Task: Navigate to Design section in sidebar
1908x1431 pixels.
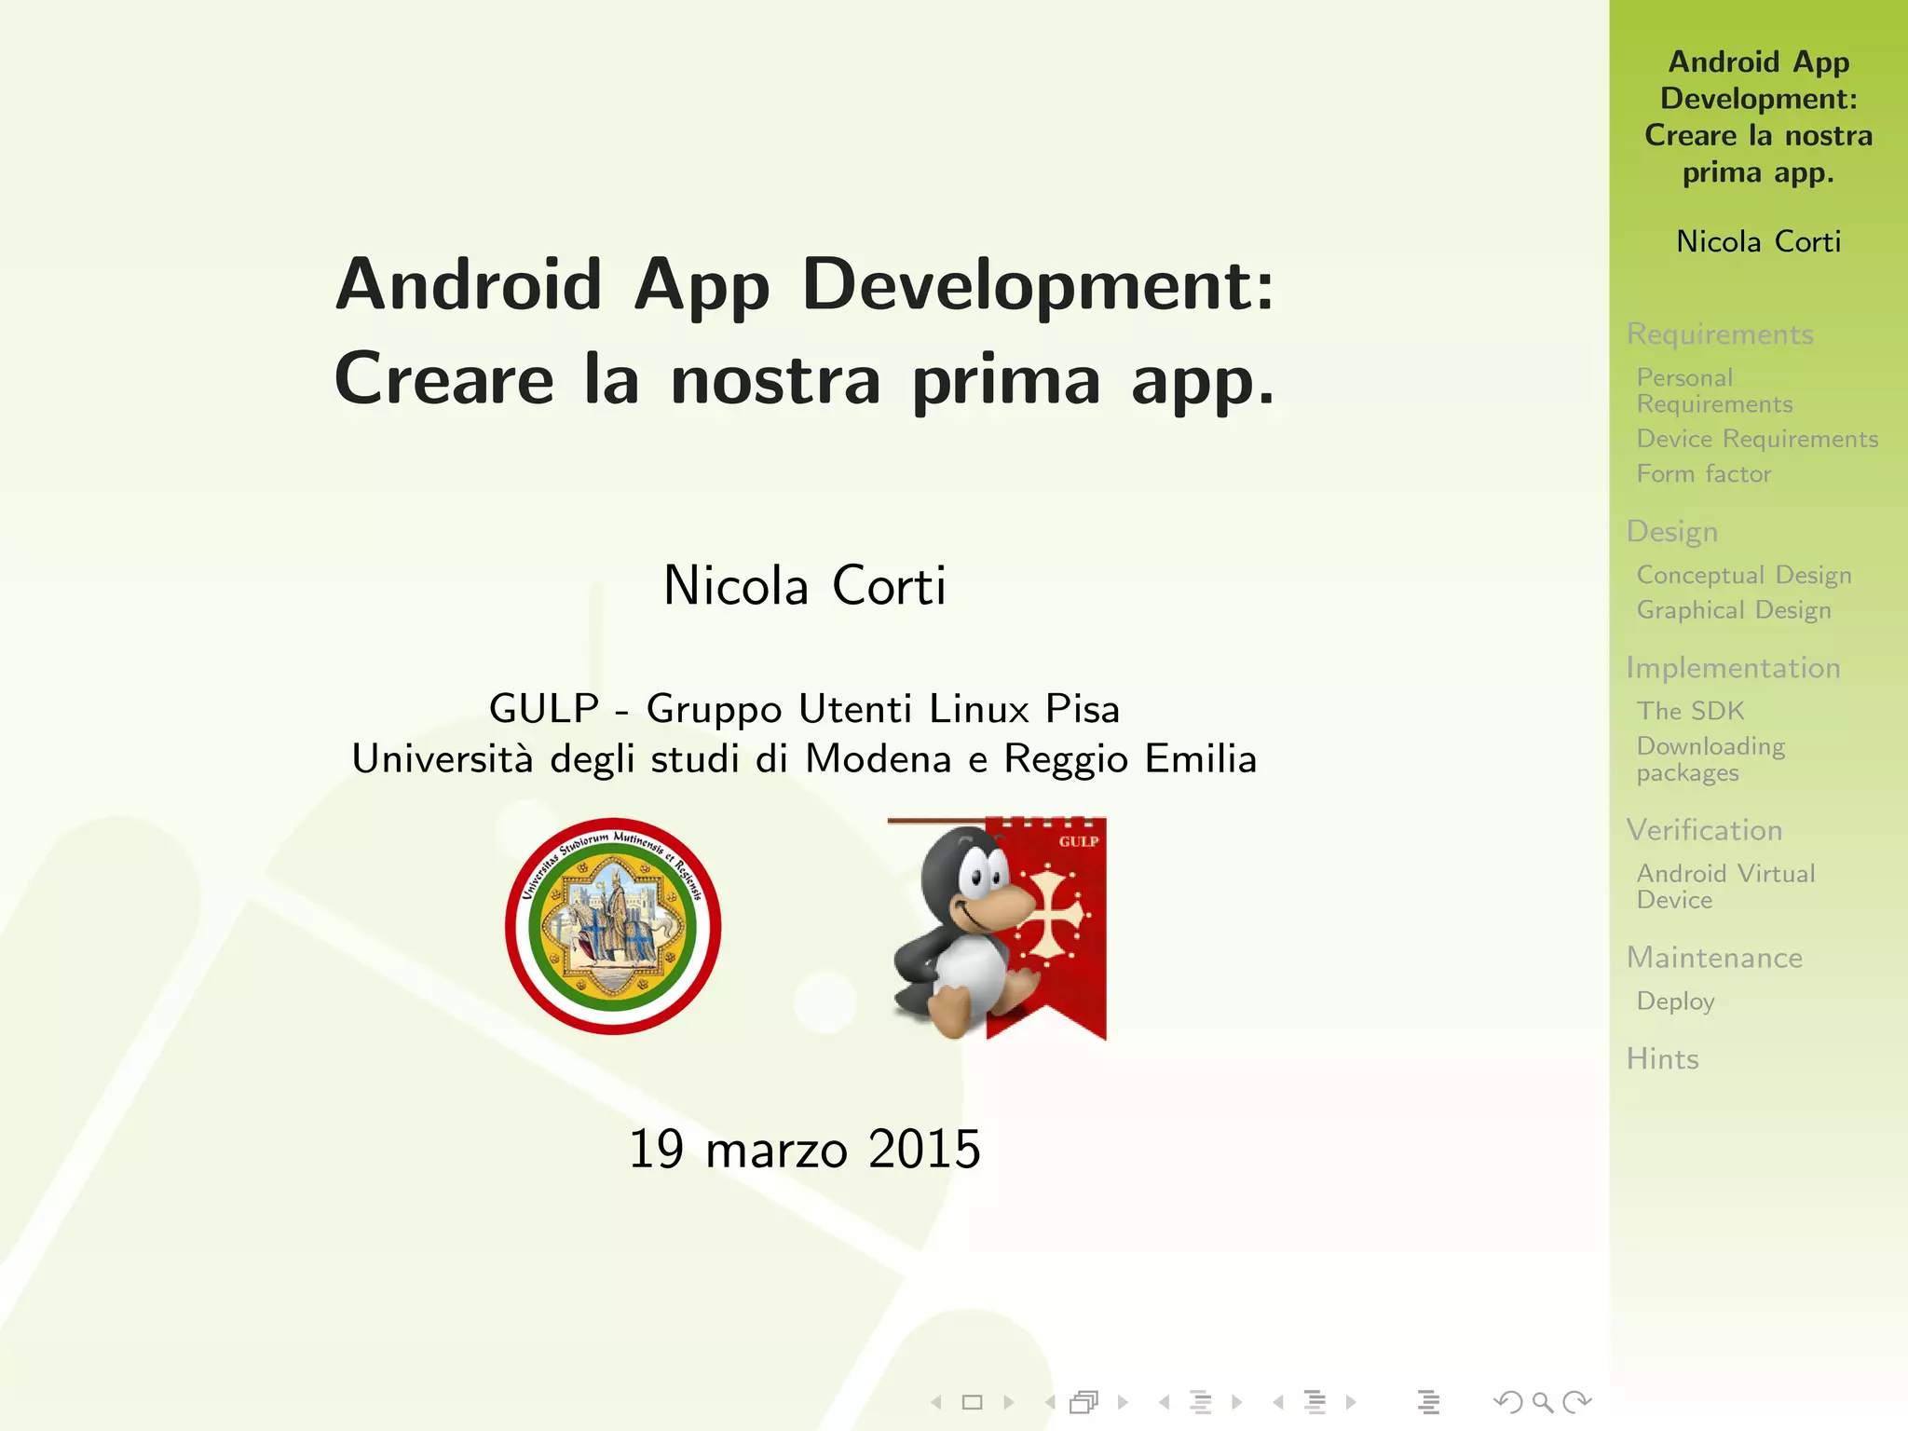Action: pos(1672,531)
